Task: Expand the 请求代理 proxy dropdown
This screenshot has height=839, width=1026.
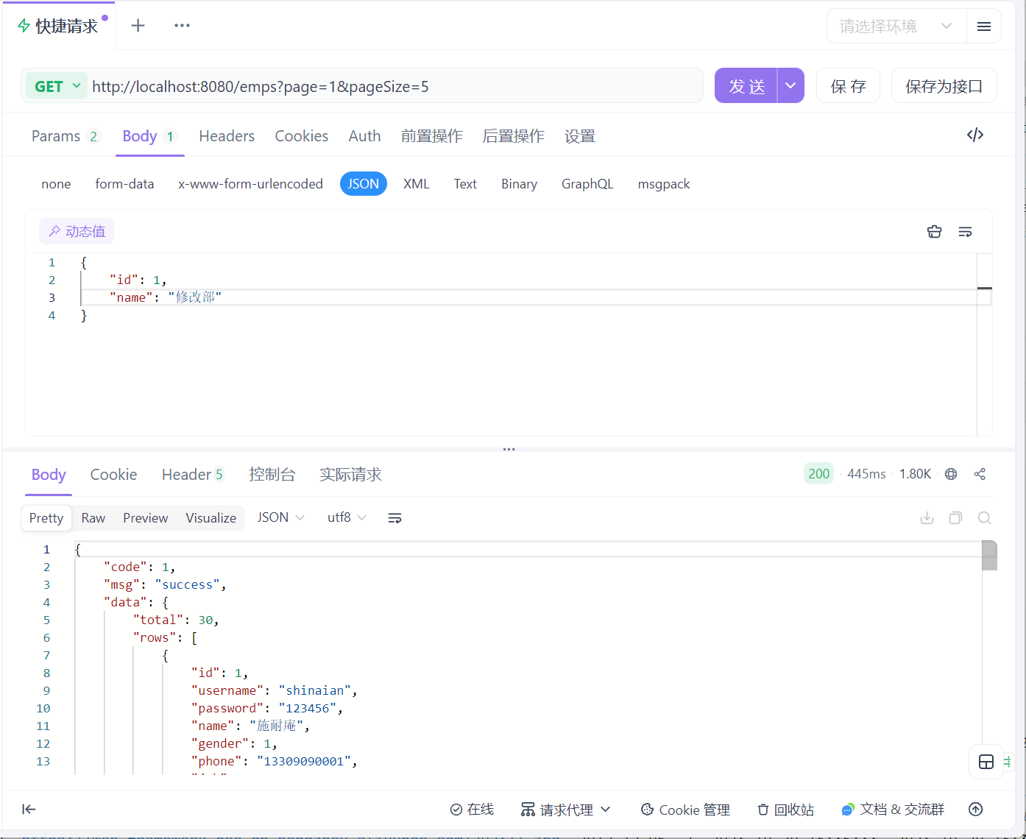Action: [x=566, y=810]
